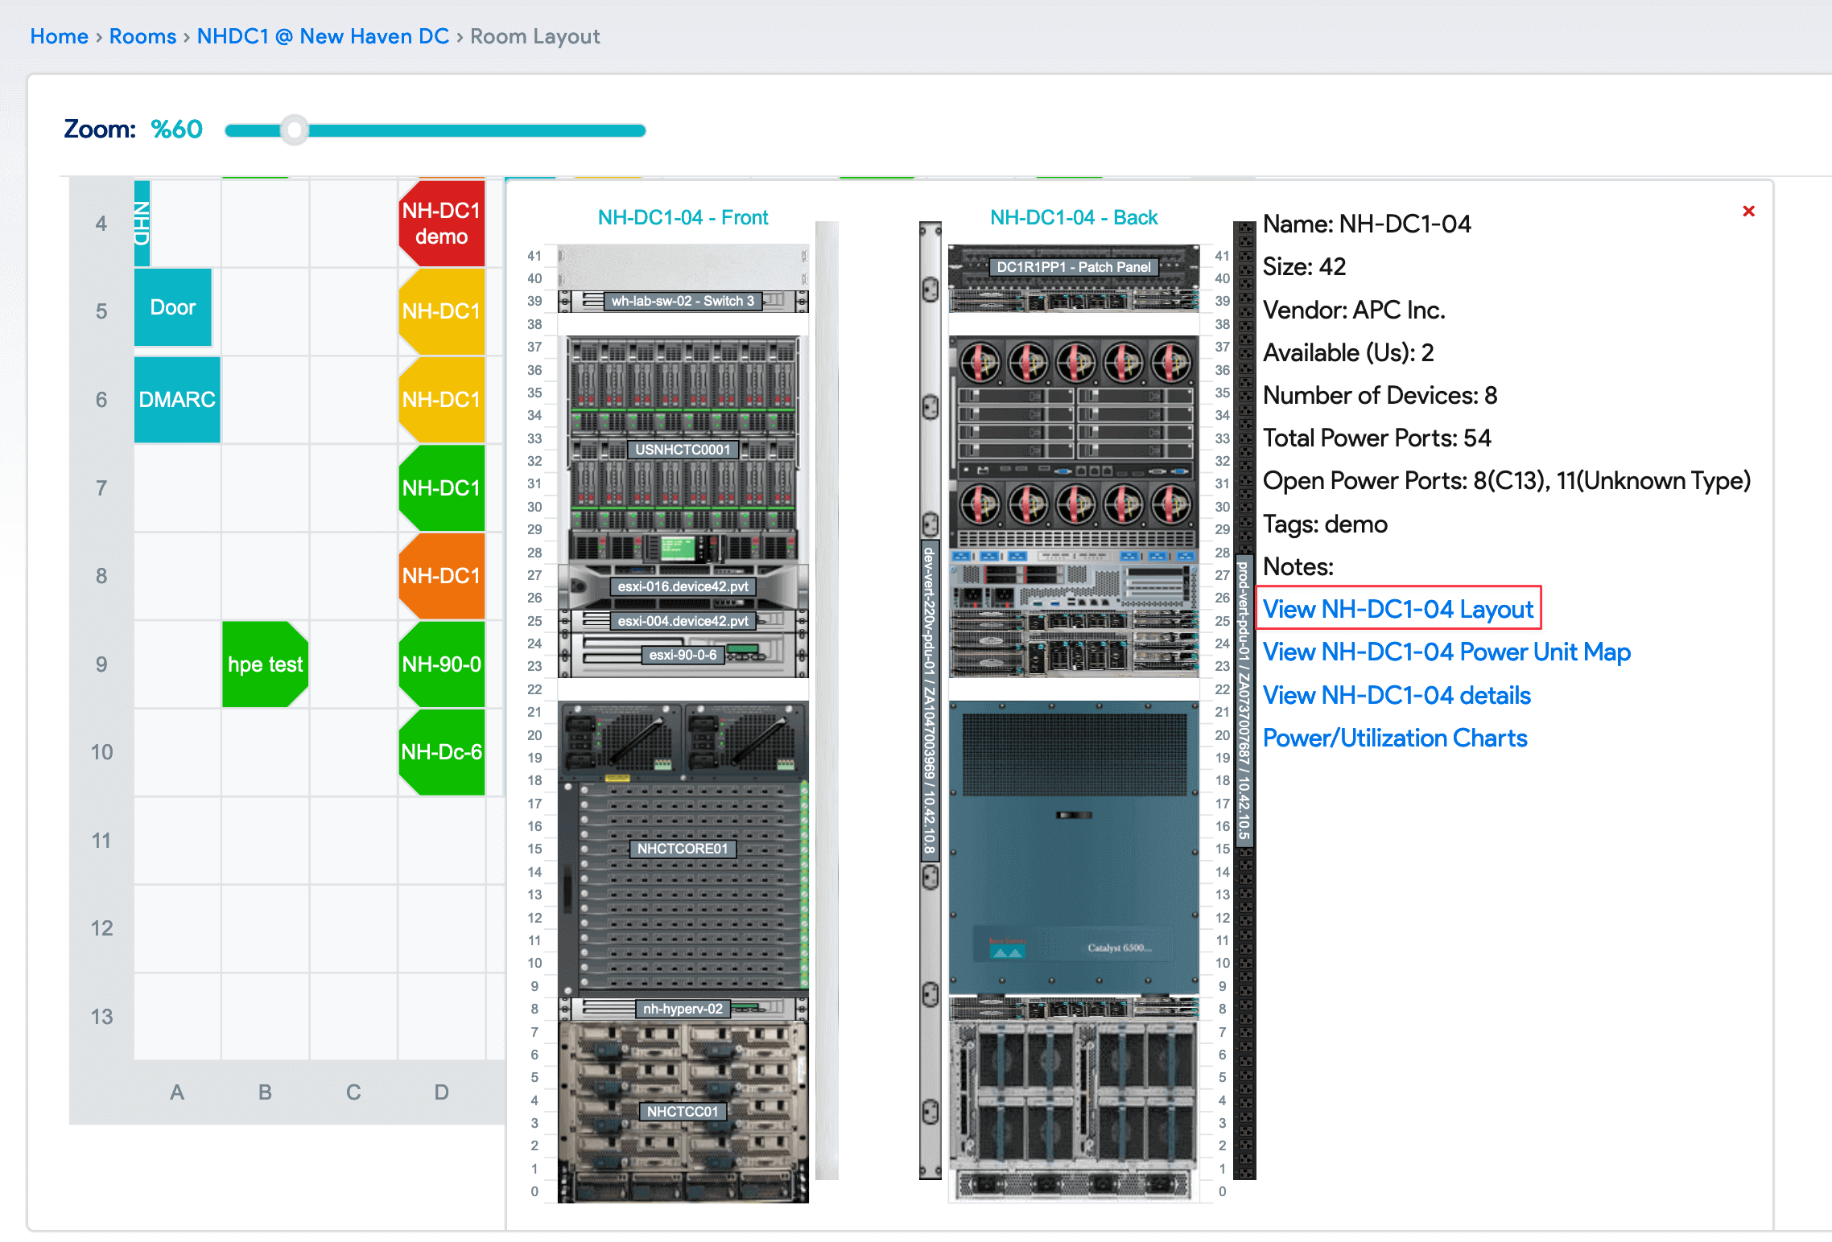The width and height of the screenshot is (1832, 1242).
Task: Click the 'Door' cell in the room grid
Action: [172, 307]
